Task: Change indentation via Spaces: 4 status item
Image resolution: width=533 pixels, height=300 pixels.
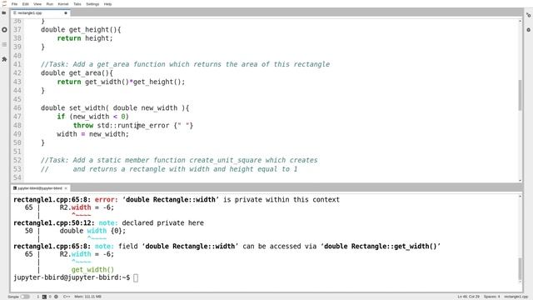Action: coord(491,297)
